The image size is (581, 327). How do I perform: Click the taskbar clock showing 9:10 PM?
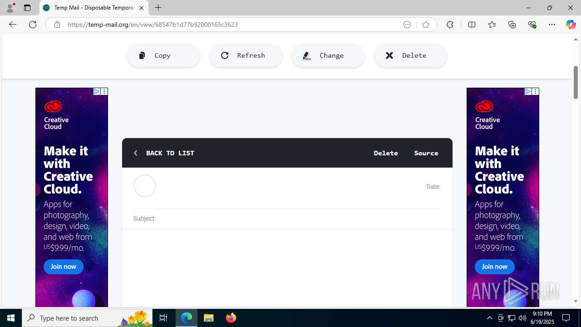[542, 318]
